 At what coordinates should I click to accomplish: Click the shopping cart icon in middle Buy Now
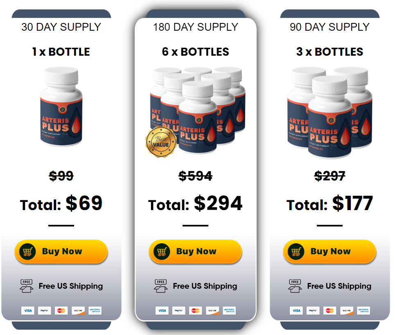pos(163,251)
